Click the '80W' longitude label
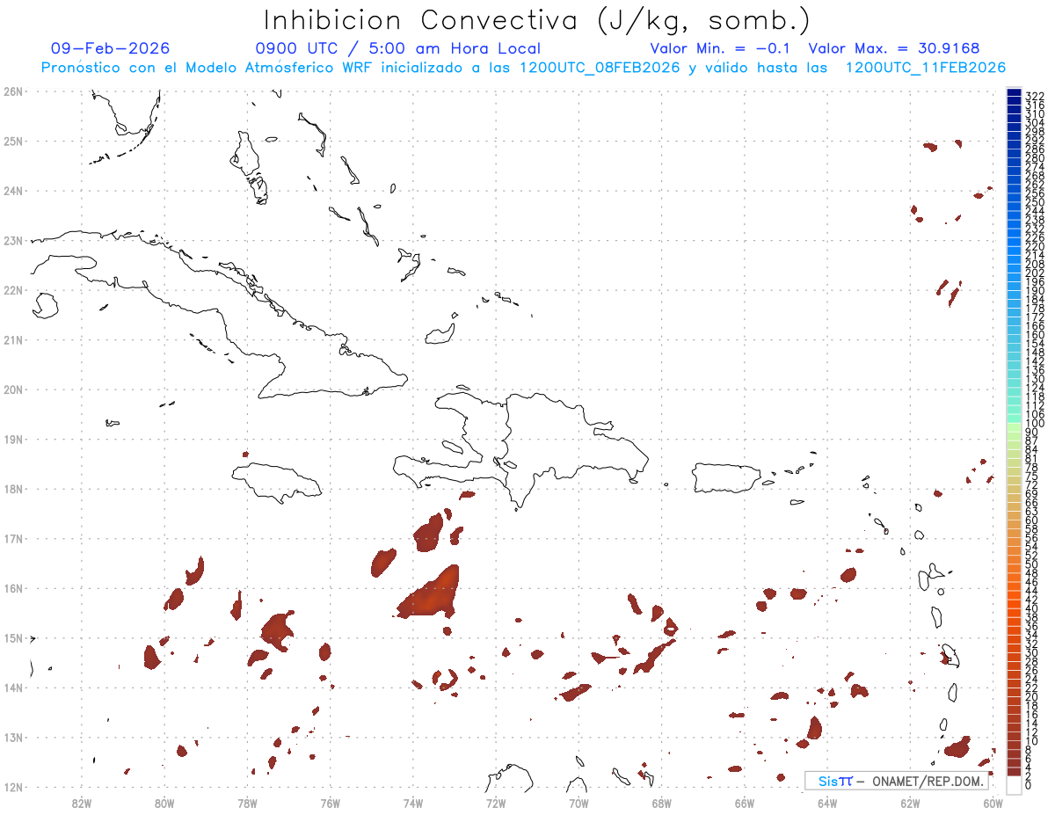 (x=164, y=802)
